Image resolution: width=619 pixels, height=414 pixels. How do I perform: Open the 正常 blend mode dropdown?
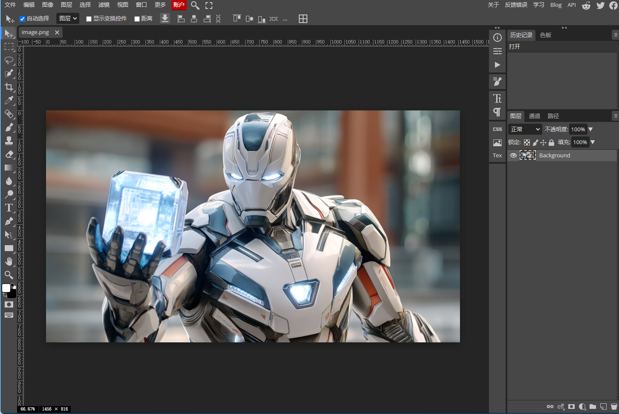525,129
